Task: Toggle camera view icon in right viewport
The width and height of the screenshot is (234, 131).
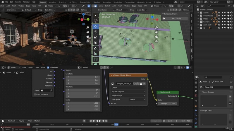Action: click(x=156, y=37)
